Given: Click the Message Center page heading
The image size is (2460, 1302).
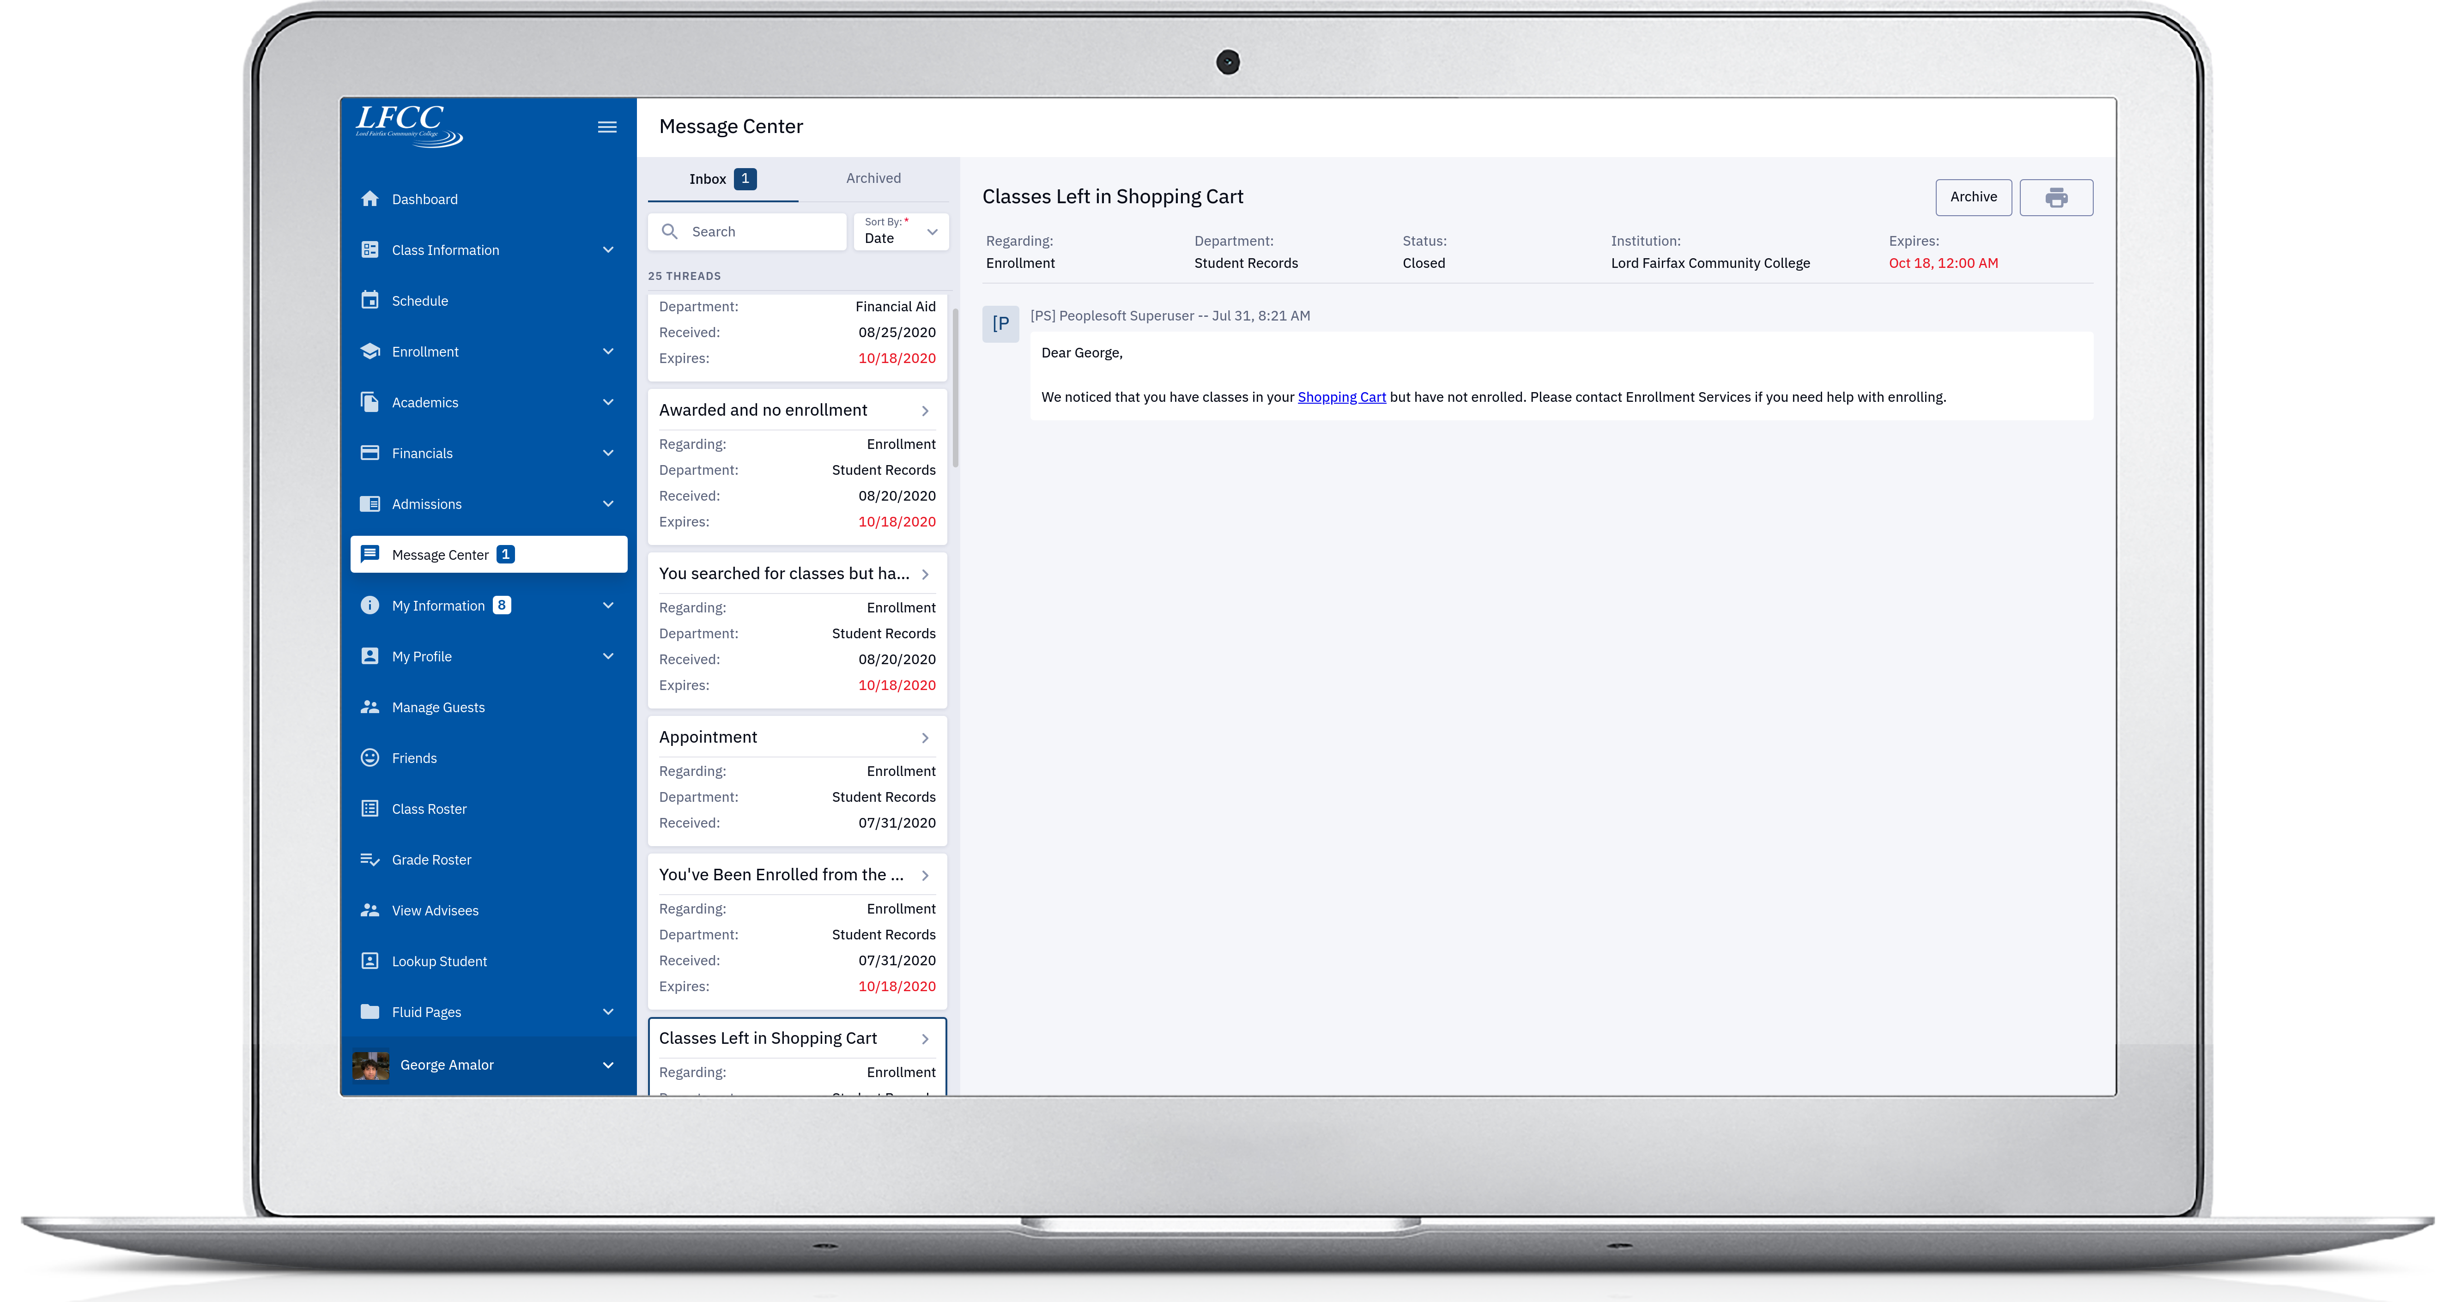Looking at the screenshot, I should (731, 126).
